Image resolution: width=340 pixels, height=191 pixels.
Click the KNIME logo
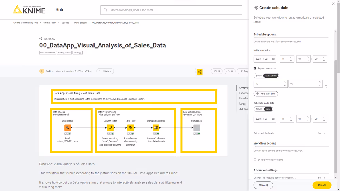click(x=29, y=9)
